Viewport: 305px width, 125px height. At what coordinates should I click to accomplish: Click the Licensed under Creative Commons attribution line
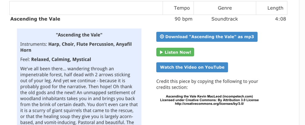(x=209, y=100)
